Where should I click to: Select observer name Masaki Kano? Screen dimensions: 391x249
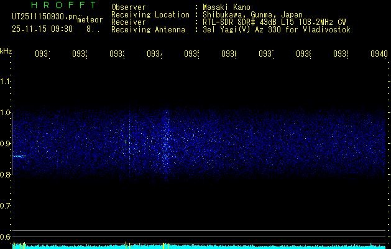226,7
